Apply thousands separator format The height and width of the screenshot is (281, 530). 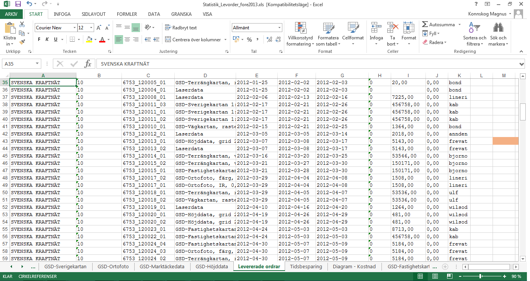[257, 39]
